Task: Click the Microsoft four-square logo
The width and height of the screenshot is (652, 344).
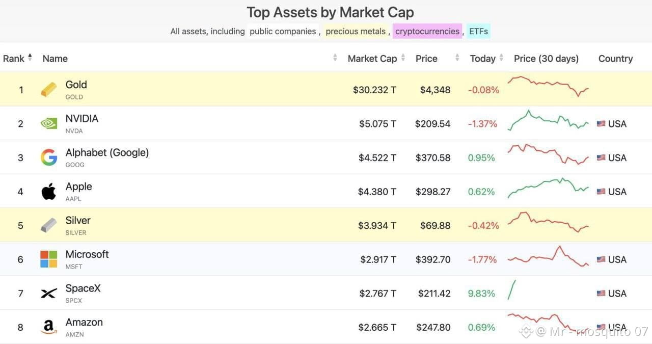Action: tap(49, 259)
